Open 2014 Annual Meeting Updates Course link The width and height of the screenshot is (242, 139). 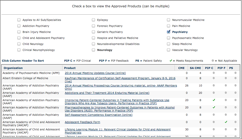tap(95, 73)
